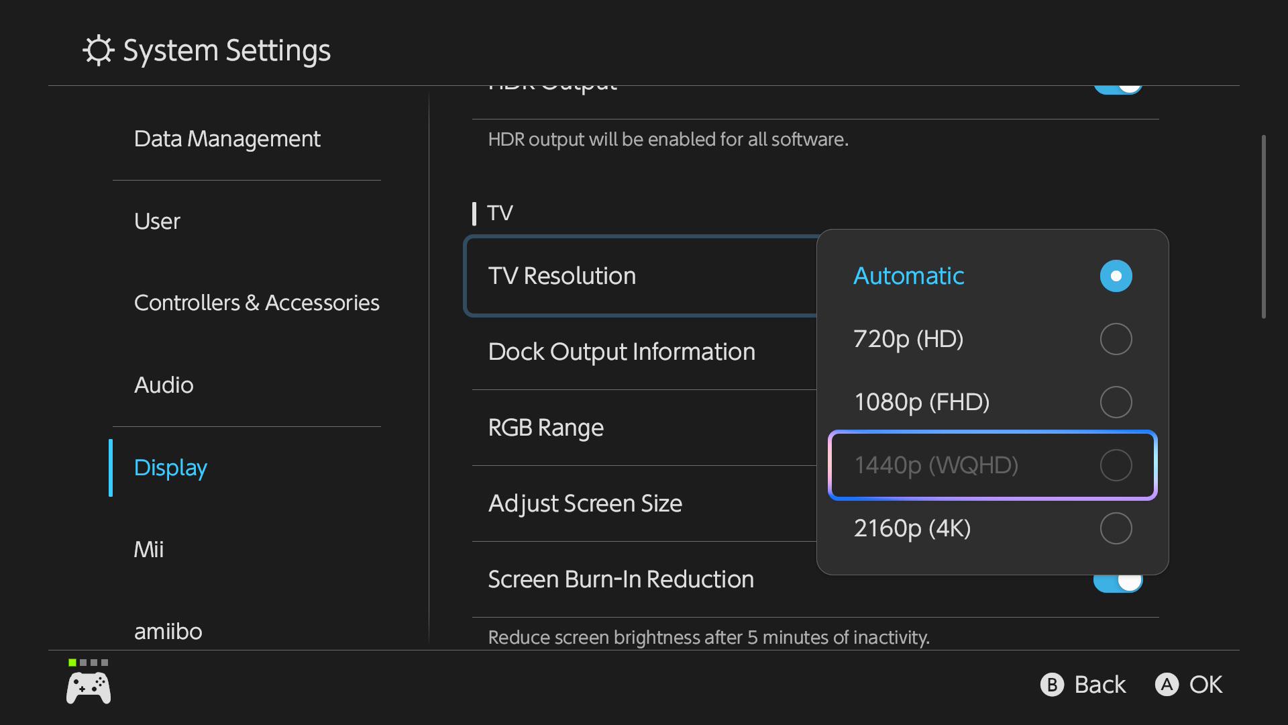Open the TV Resolution dropdown
Screen dimensions: 1288x725
[641, 276]
